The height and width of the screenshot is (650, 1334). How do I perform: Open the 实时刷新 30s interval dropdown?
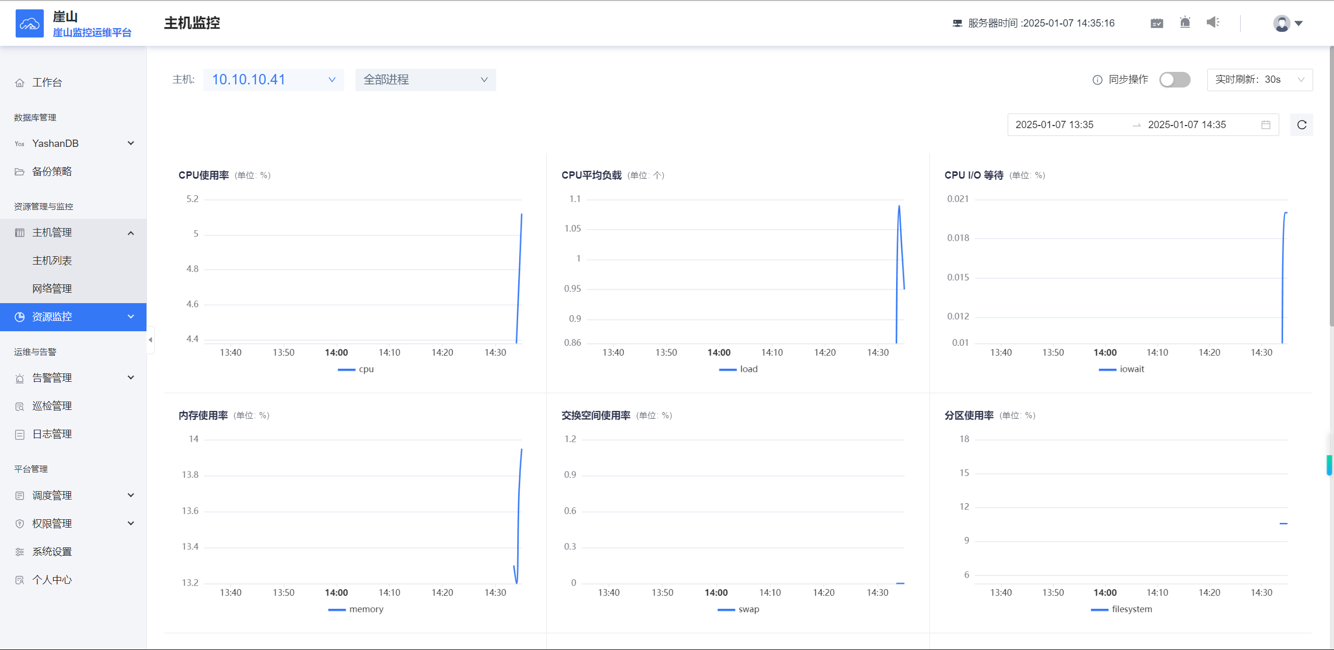coord(1260,80)
